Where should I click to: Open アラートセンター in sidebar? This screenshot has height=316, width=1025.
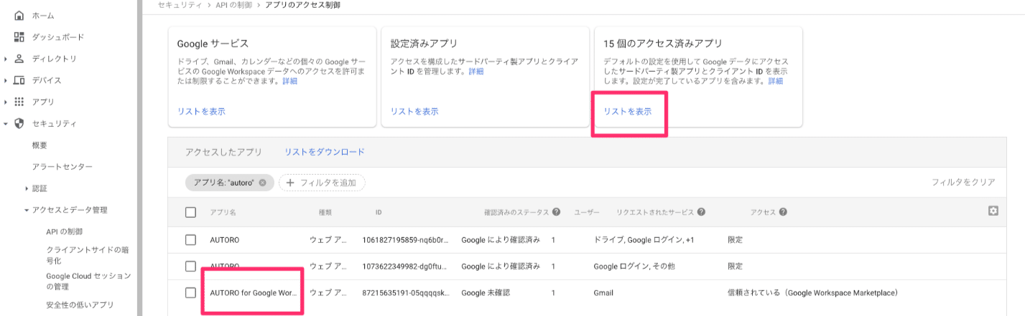[x=62, y=167]
